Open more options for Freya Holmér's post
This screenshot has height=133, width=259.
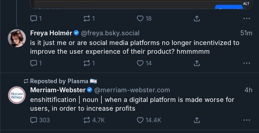tap(247, 63)
